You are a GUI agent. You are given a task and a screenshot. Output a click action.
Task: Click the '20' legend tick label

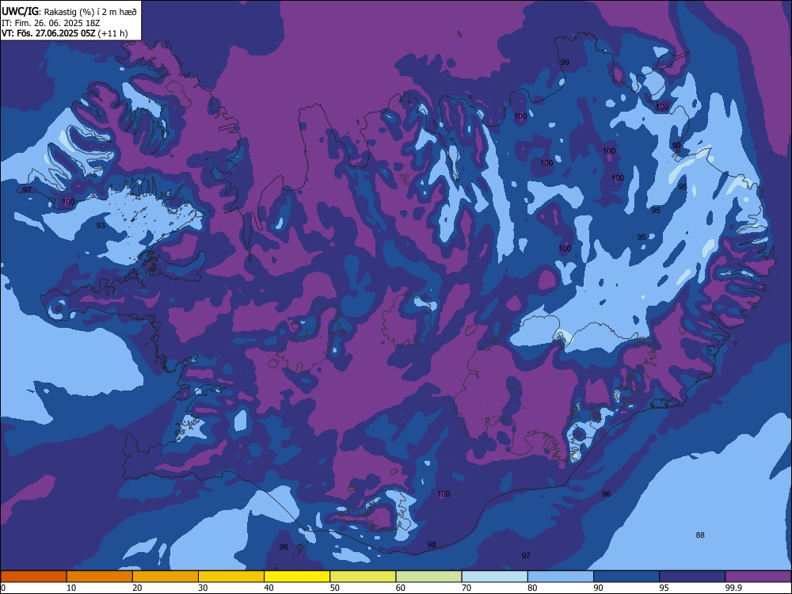click(x=137, y=588)
